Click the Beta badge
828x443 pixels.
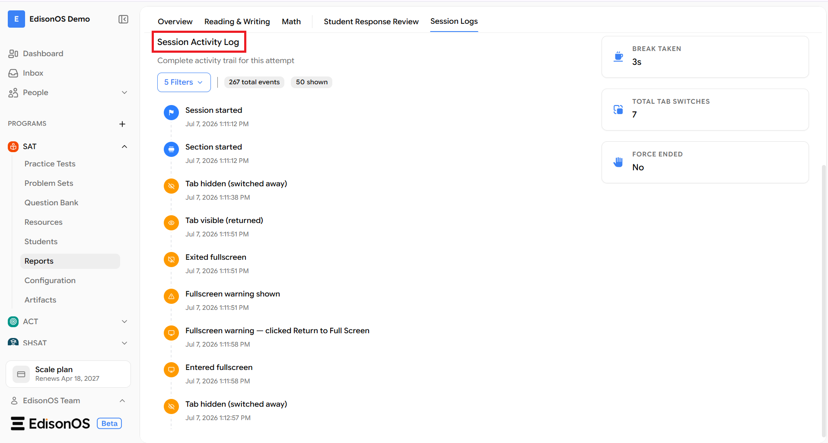click(x=109, y=424)
